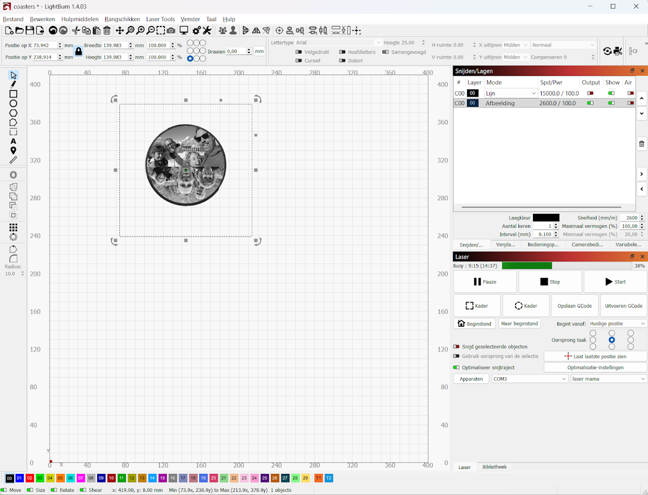Click the Opslaan GCode button
This screenshot has height=495, width=648.
tap(575, 306)
